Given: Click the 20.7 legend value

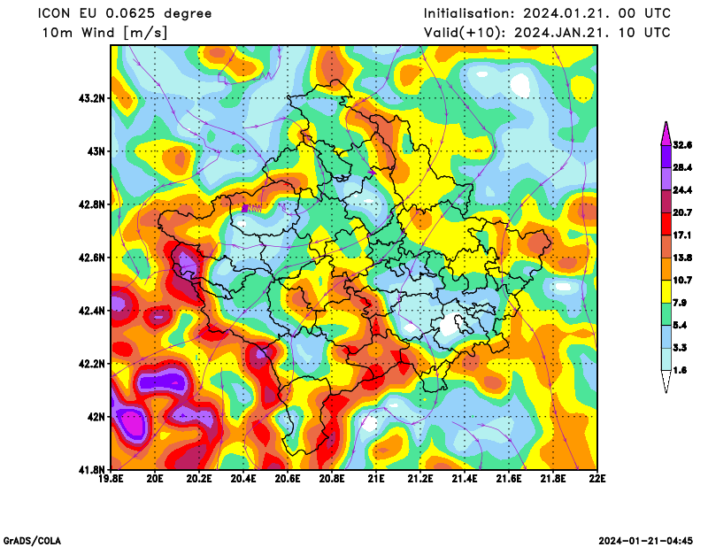Looking at the screenshot, I should click(682, 212).
